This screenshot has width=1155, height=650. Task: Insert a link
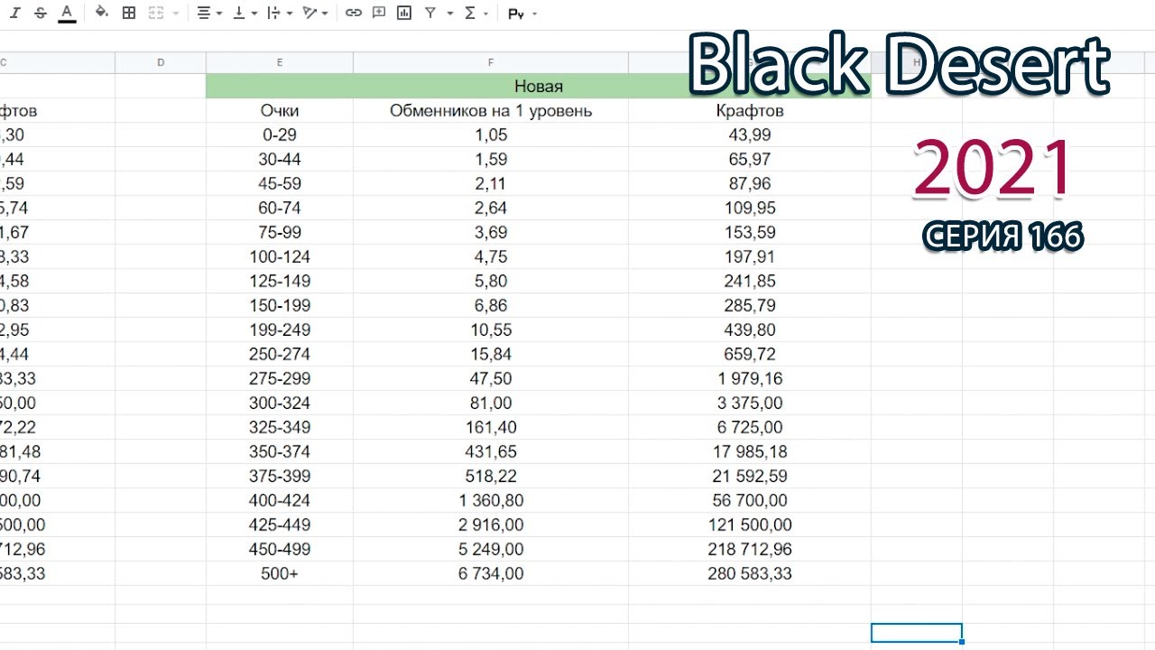click(354, 13)
